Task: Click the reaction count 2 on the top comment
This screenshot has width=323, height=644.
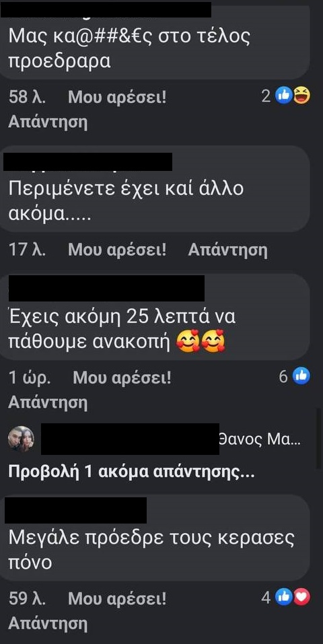Action: (x=266, y=96)
